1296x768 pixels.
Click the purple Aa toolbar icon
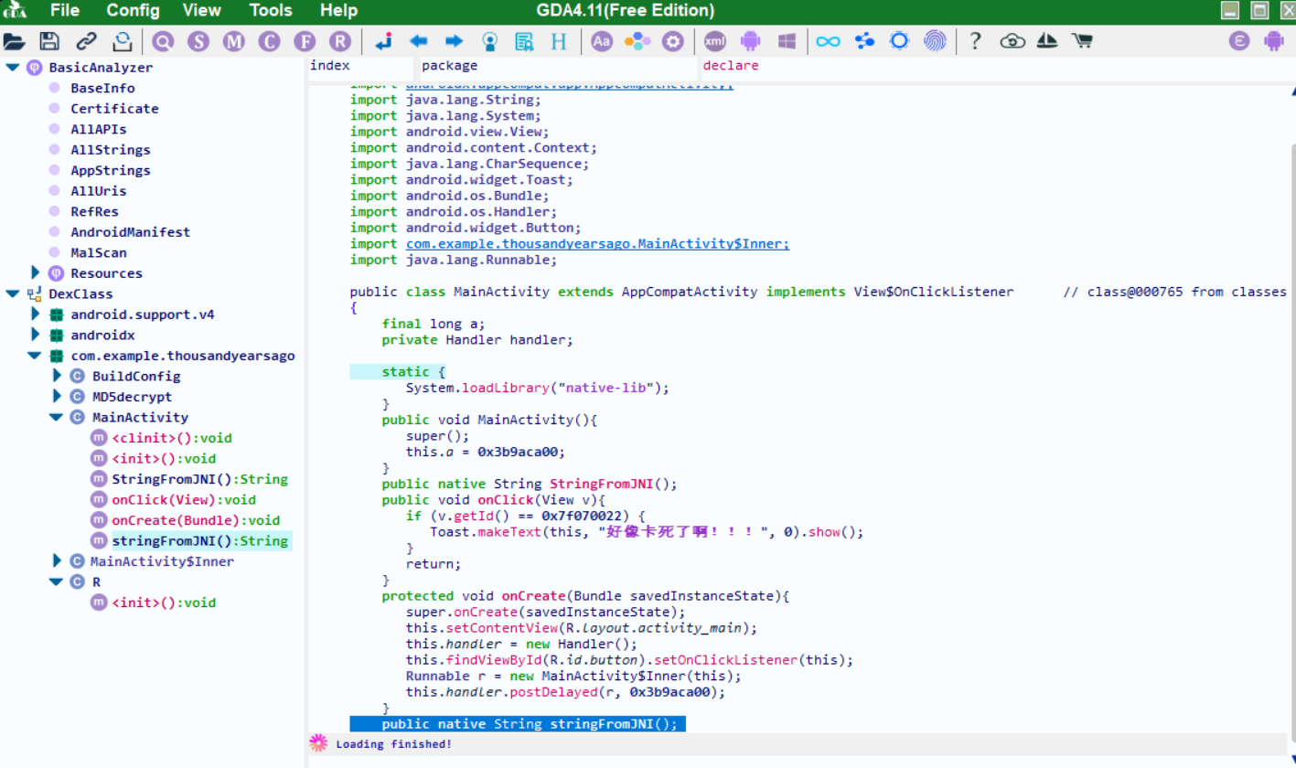(x=602, y=41)
